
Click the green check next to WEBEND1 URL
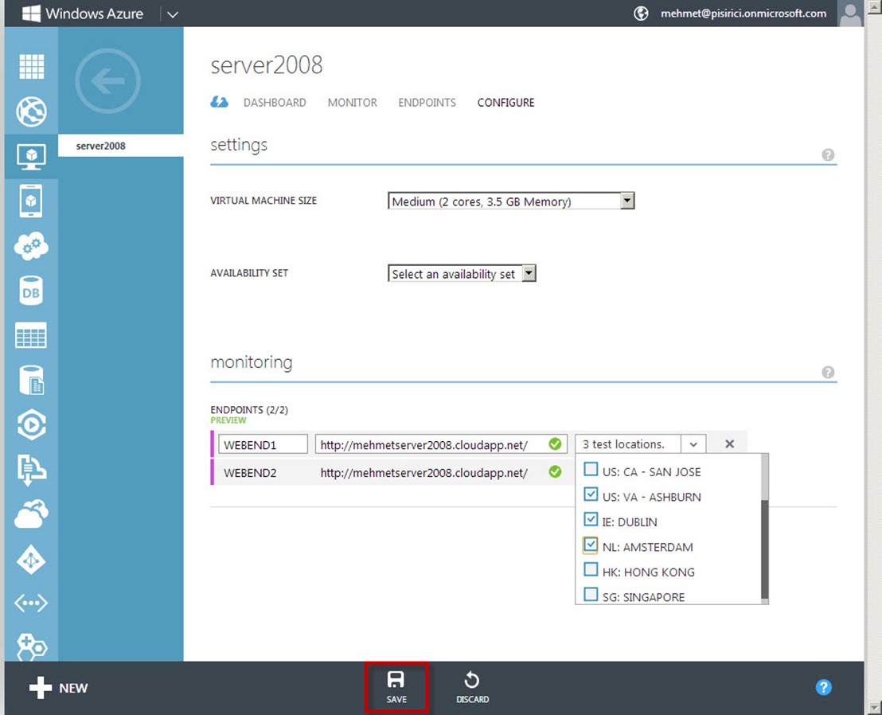(555, 443)
